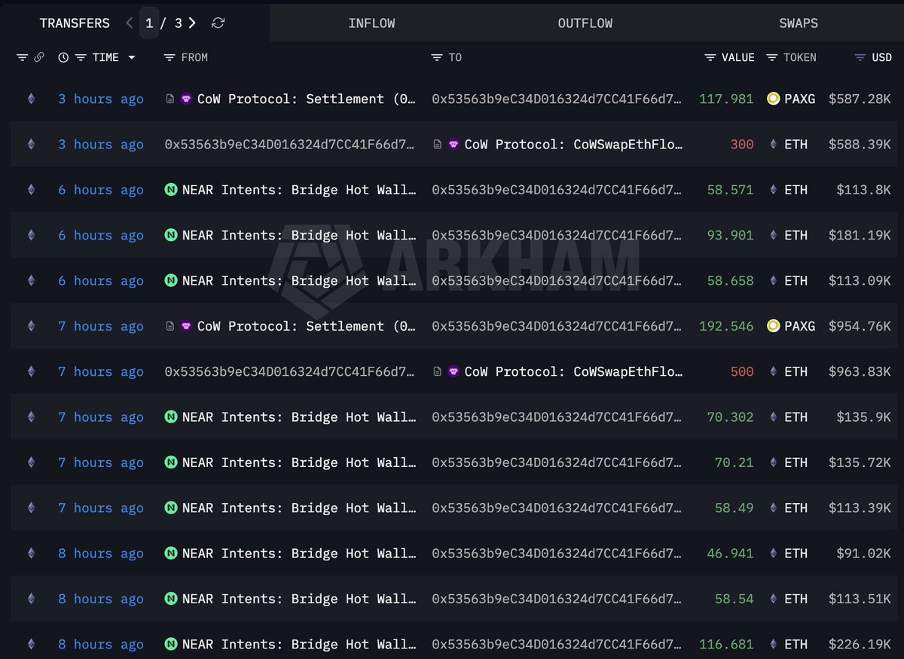Viewport: 904px width, 659px height.
Task: Click Ethereum chain icon in $954.76K row
Action: tap(31, 326)
